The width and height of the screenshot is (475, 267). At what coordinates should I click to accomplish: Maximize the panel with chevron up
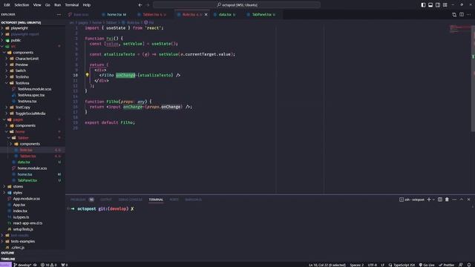point(462,200)
